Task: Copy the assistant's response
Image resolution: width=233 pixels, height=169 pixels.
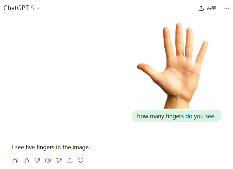Action: (x=15, y=160)
